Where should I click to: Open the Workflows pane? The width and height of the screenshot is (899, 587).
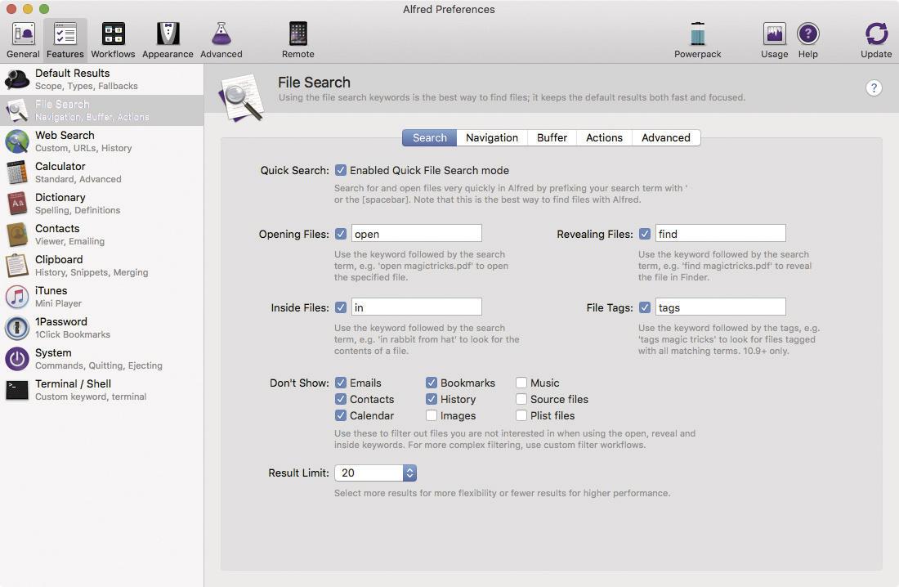click(113, 40)
